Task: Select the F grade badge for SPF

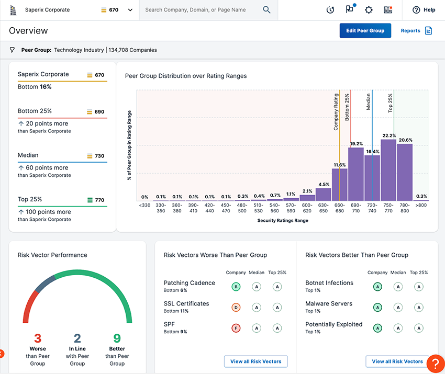Action: [x=236, y=328]
